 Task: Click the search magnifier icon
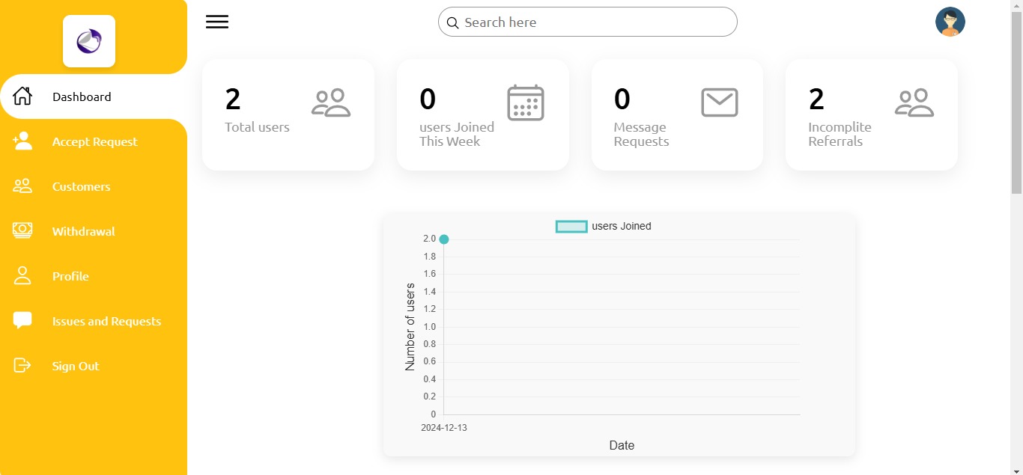(452, 22)
